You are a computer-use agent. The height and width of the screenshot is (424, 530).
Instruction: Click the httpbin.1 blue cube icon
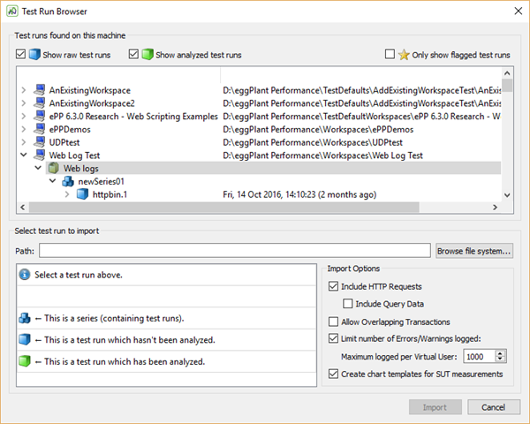tap(82, 194)
